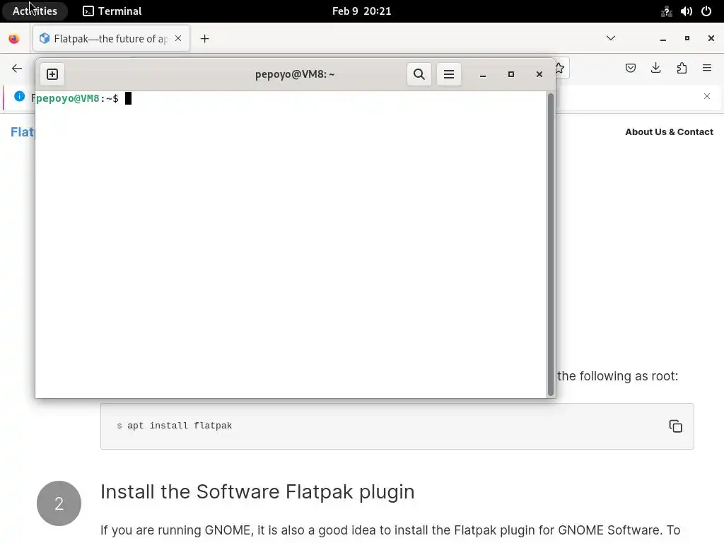Minimize the Firefox window
Image resolution: width=724 pixels, height=543 pixels.
tap(663, 39)
